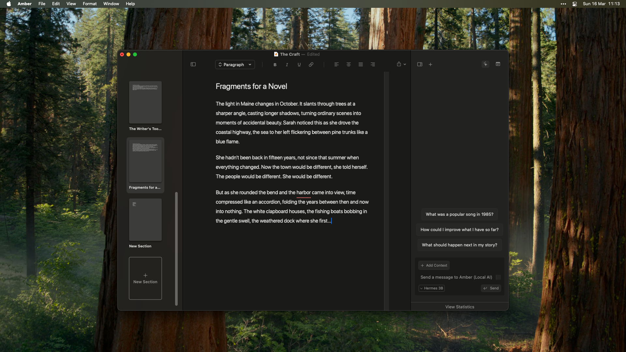Select the 'New Section' document thumbnail
The image size is (626, 352).
click(x=145, y=219)
